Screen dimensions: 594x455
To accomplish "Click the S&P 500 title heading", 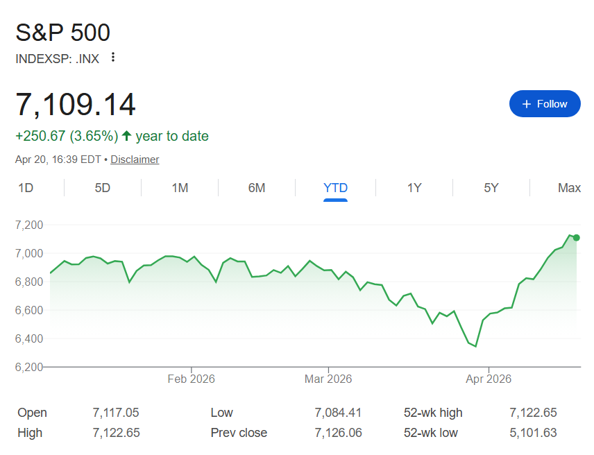I will [62, 33].
